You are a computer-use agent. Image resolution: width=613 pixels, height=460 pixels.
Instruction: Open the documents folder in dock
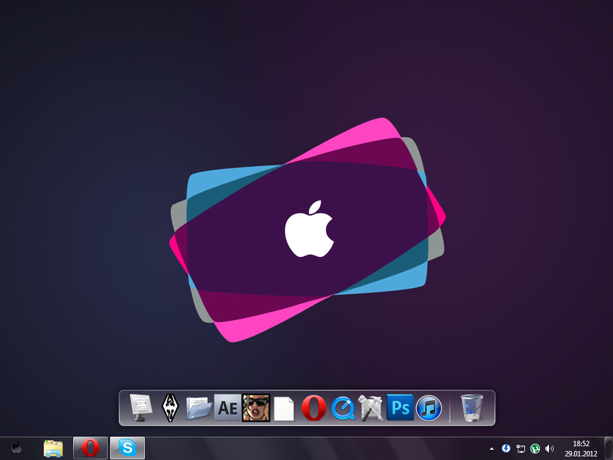tap(199, 408)
